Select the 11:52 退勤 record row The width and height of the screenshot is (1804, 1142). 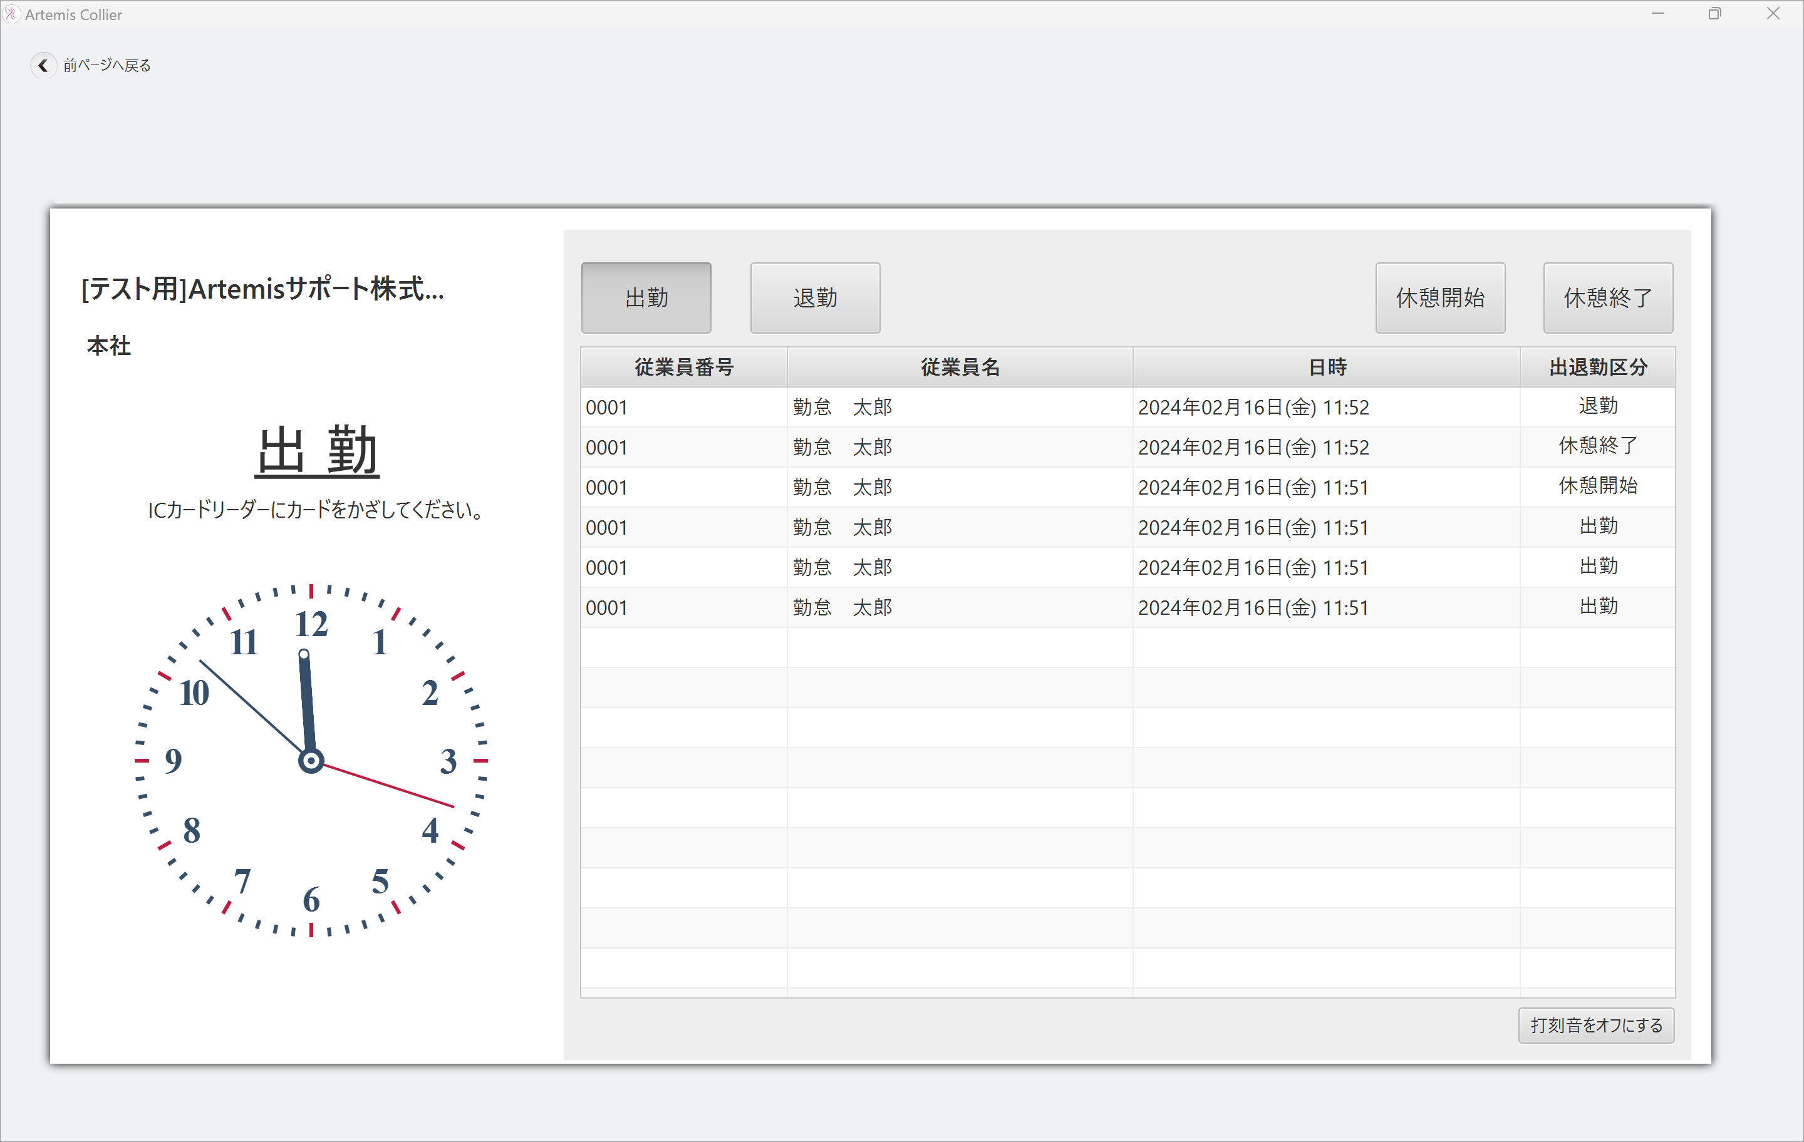(1127, 408)
